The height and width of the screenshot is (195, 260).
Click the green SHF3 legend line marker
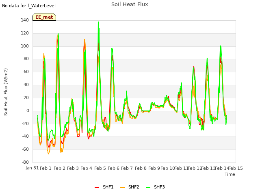[x=148, y=188]
